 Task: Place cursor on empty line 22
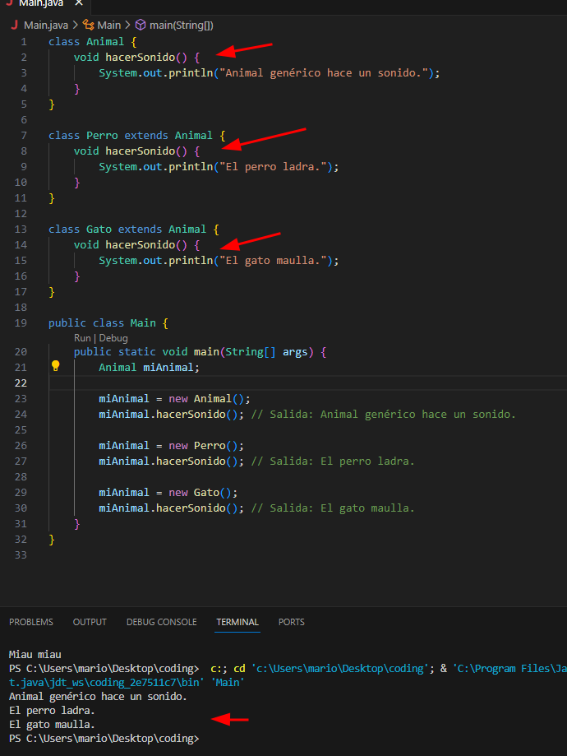[x=308, y=383]
